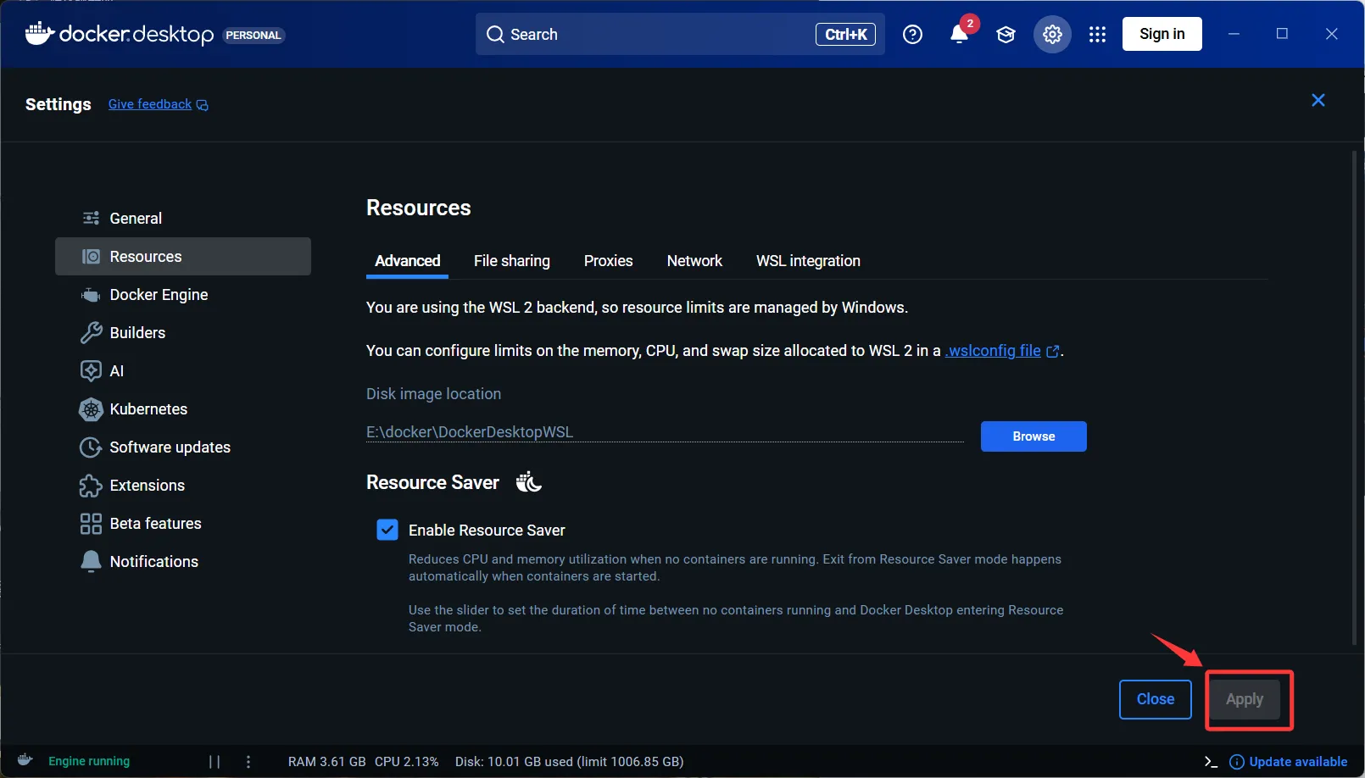Open Builders settings section
The height and width of the screenshot is (778, 1365).
pos(183,332)
